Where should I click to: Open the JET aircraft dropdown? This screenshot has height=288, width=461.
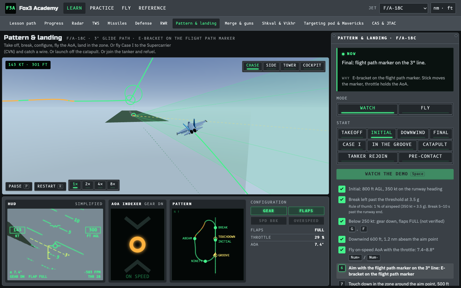403,8
